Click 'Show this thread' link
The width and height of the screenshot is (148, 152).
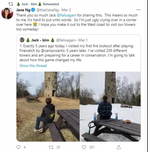click(33, 66)
